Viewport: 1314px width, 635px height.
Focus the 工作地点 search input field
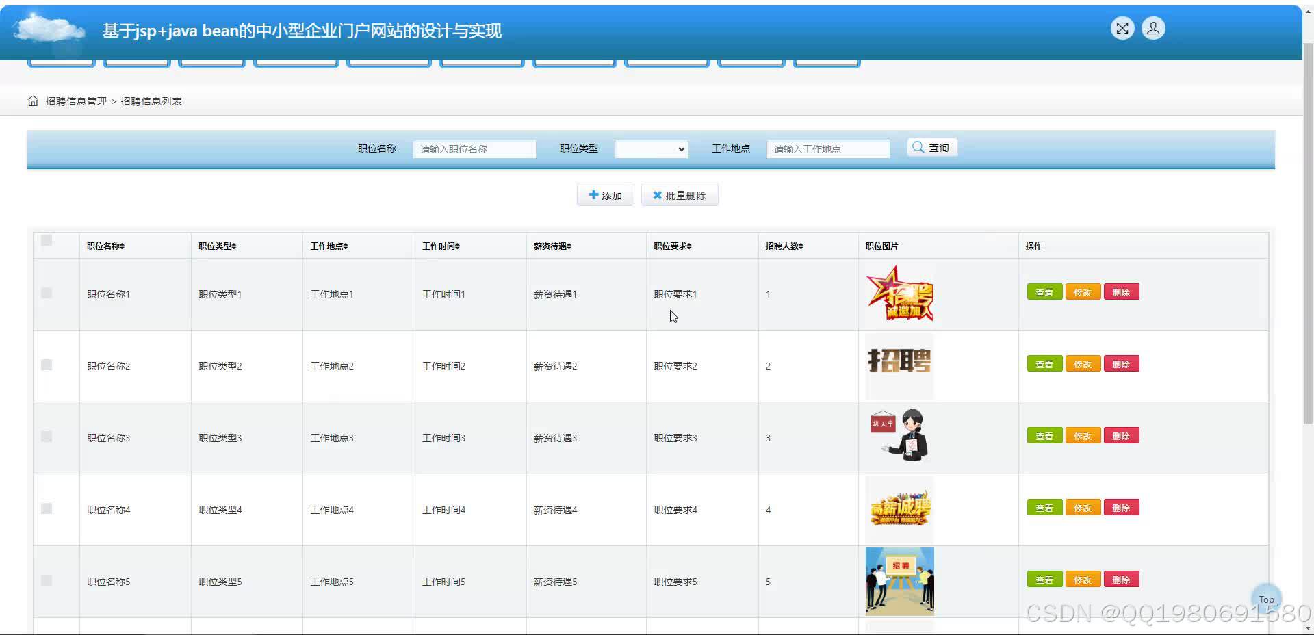click(x=828, y=149)
